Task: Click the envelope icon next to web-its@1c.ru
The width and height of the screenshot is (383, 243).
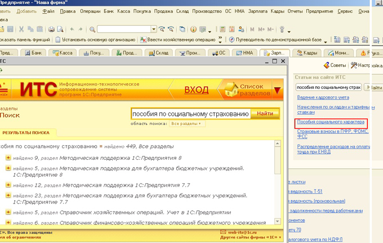Action: click(x=223, y=232)
